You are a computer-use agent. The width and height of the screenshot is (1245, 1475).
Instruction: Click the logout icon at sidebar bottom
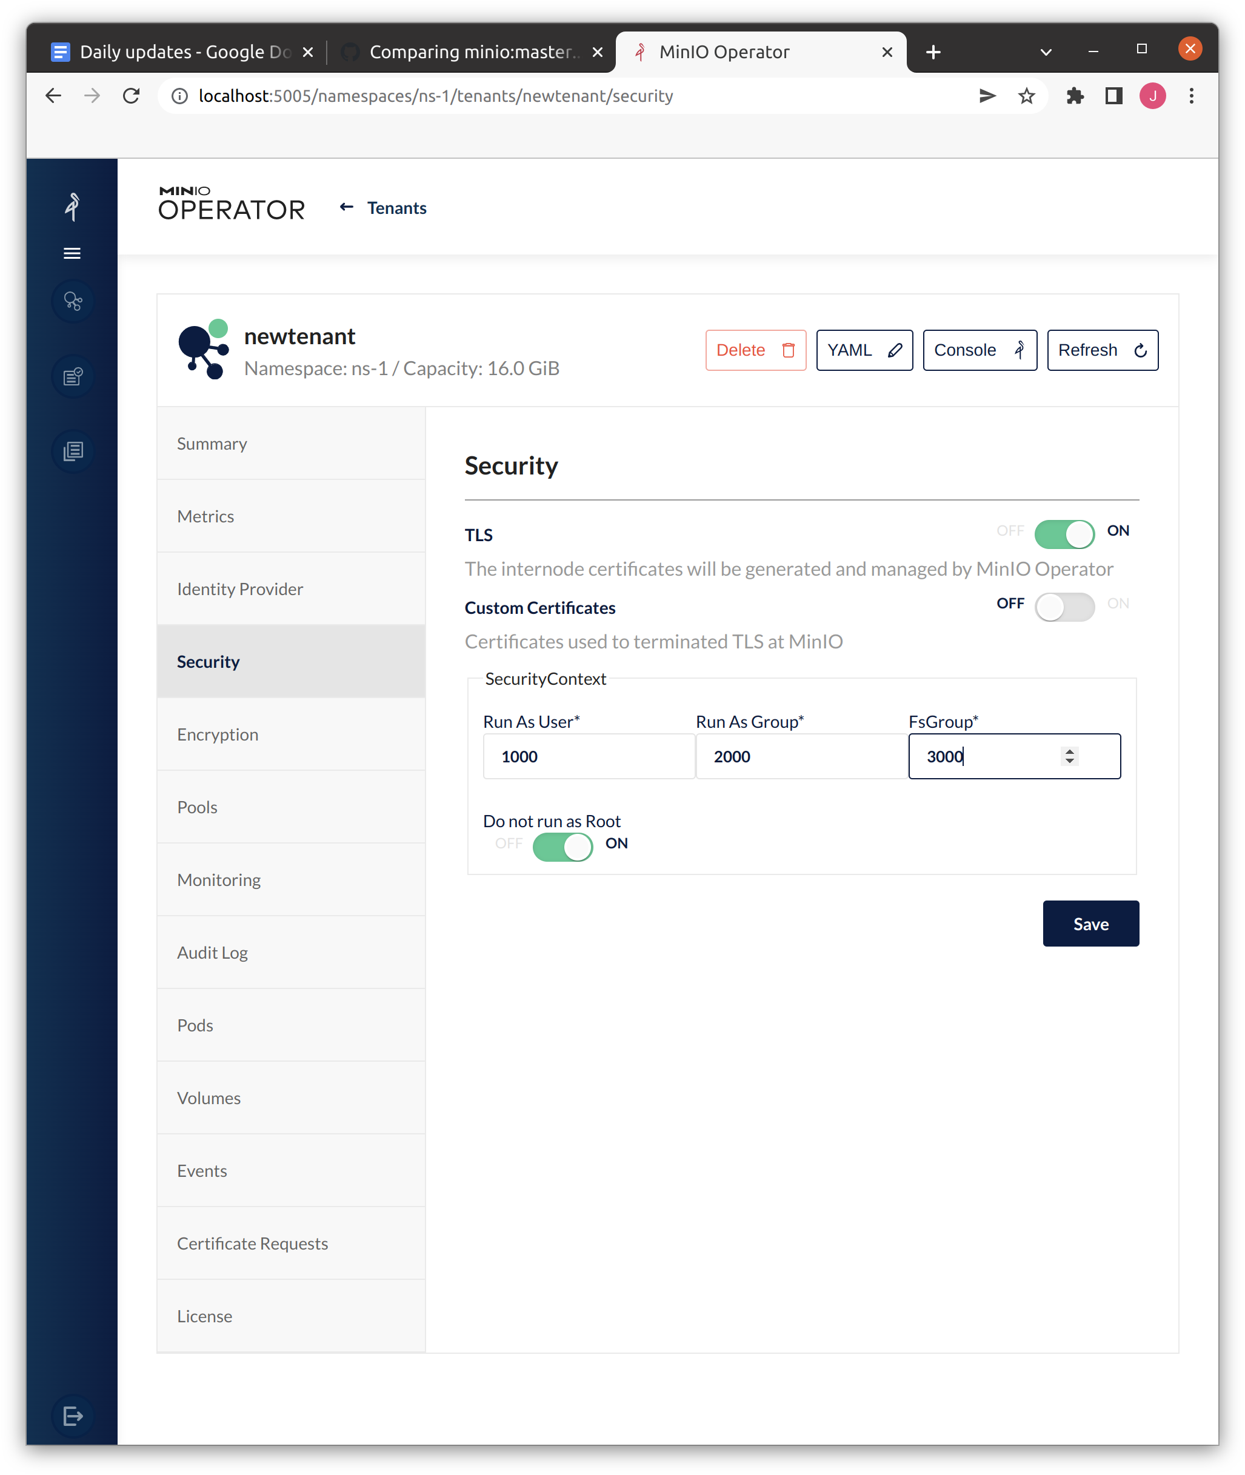pos(73,1416)
